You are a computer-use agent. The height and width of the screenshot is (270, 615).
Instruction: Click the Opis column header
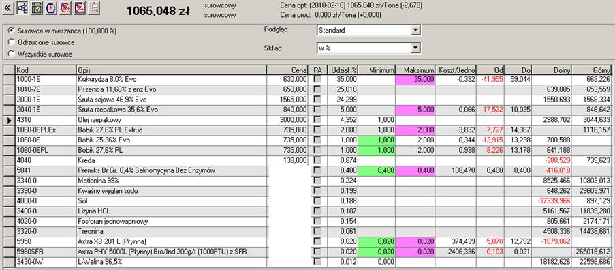(x=172, y=70)
